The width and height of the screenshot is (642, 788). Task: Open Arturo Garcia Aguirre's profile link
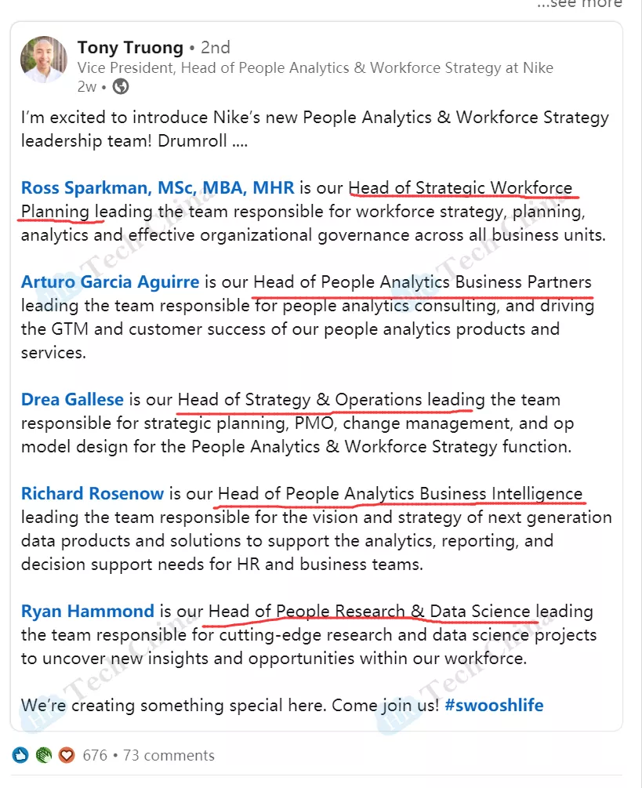(x=111, y=282)
